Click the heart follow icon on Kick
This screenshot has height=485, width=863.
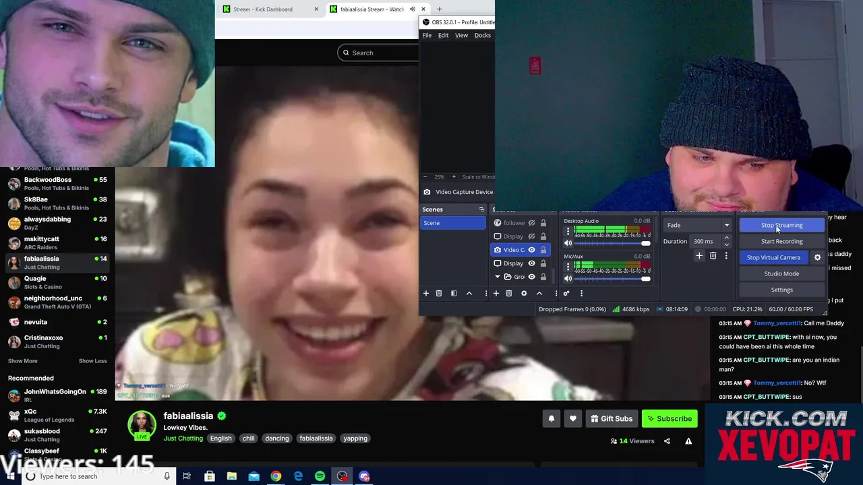573,419
